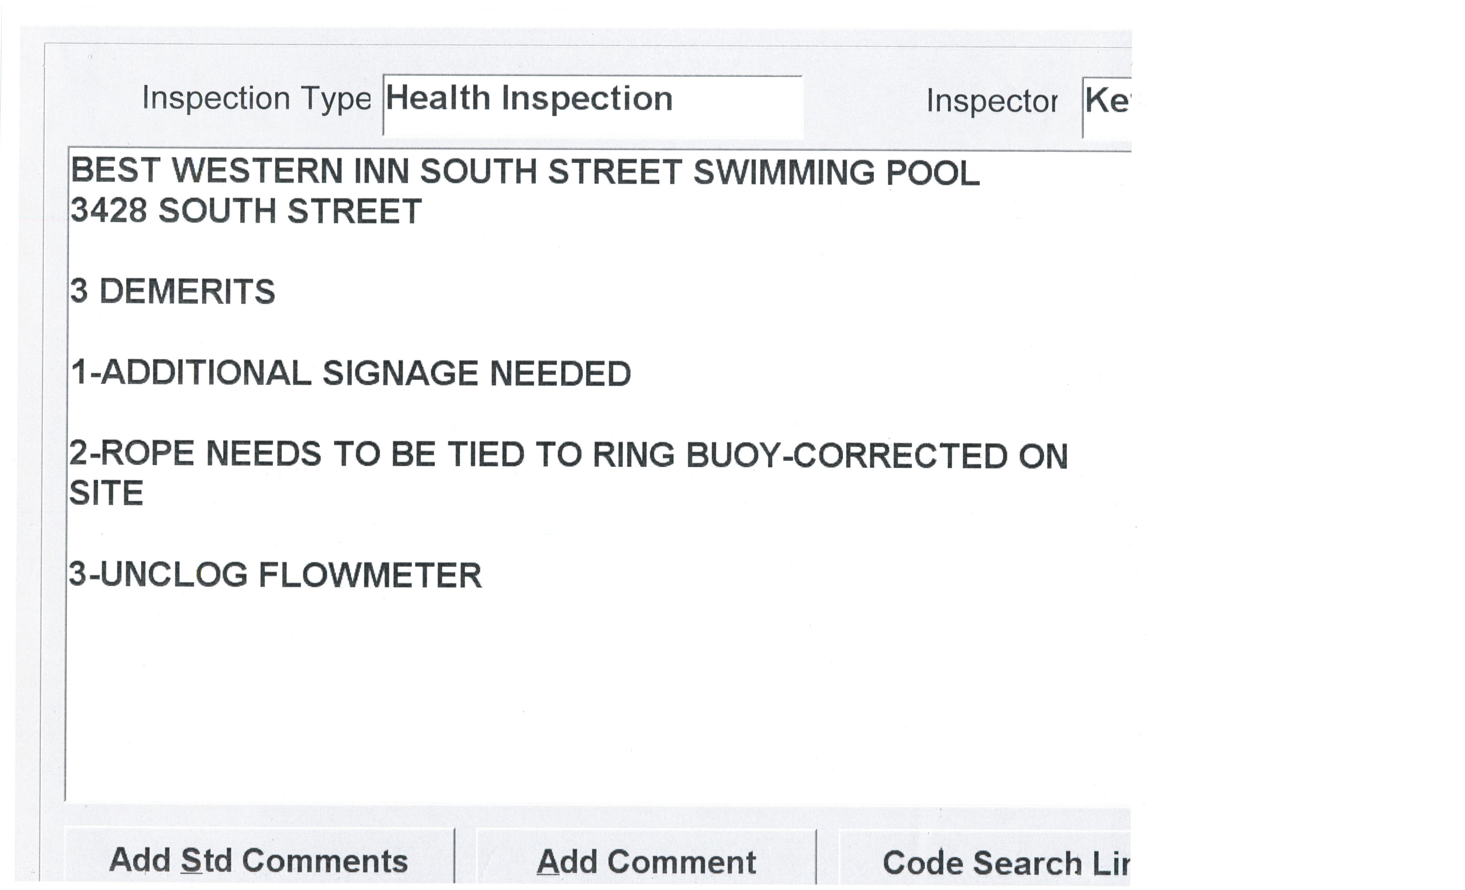Click the Inspector label

(x=991, y=101)
